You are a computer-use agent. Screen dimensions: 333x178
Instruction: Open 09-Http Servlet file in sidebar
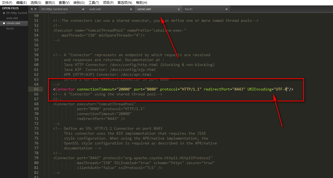click(17, 13)
